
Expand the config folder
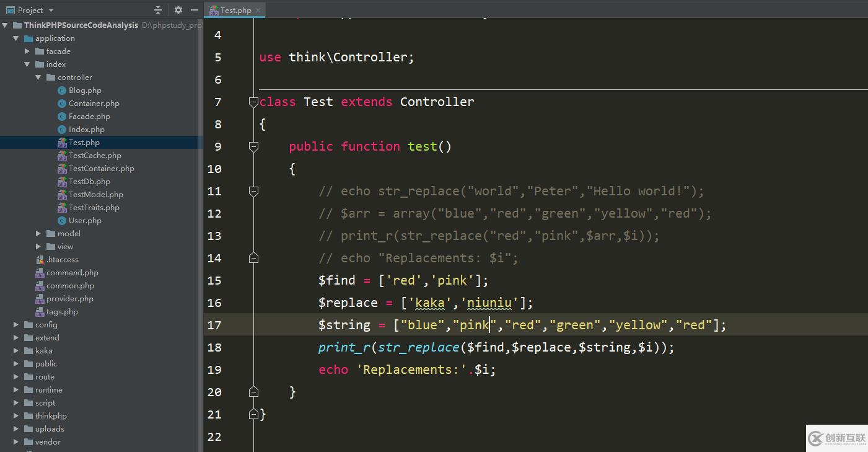(x=16, y=325)
